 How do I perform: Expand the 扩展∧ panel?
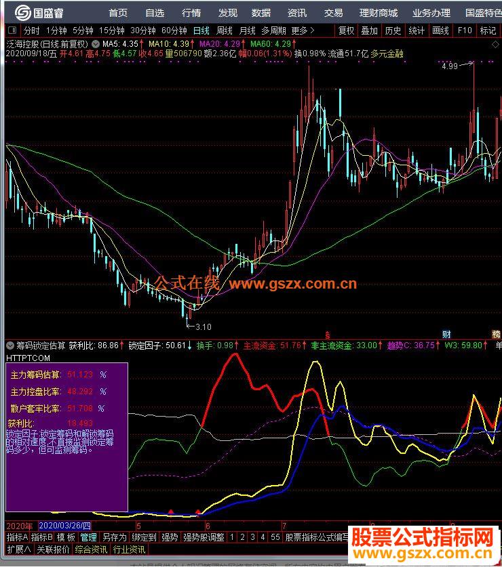[x=19, y=549]
